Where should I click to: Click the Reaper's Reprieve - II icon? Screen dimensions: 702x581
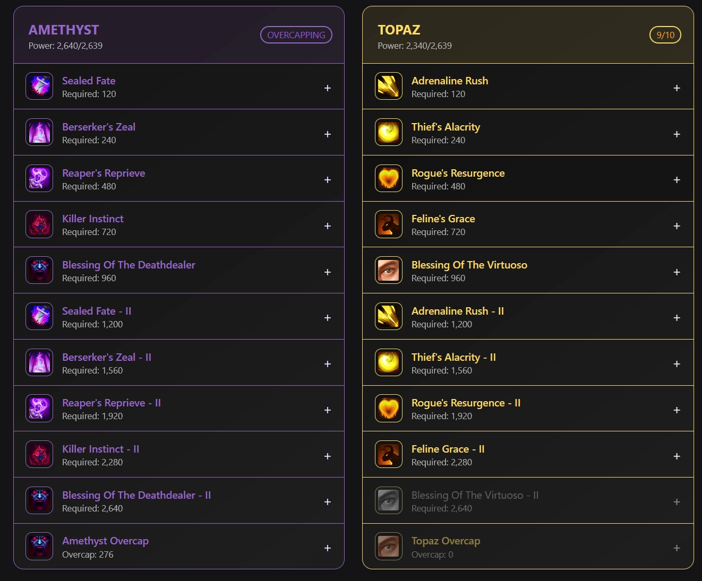coord(39,408)
